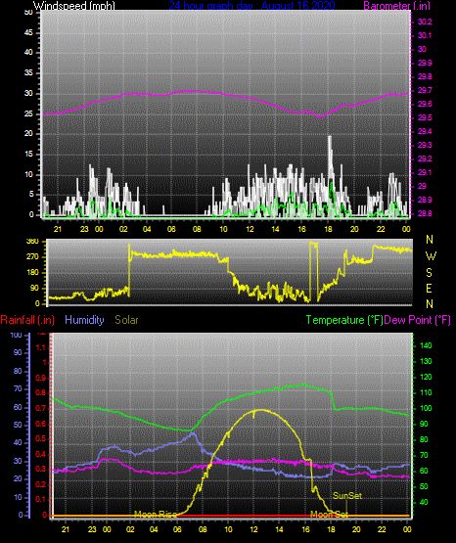Click the S compass direction label

click(429, 273)
